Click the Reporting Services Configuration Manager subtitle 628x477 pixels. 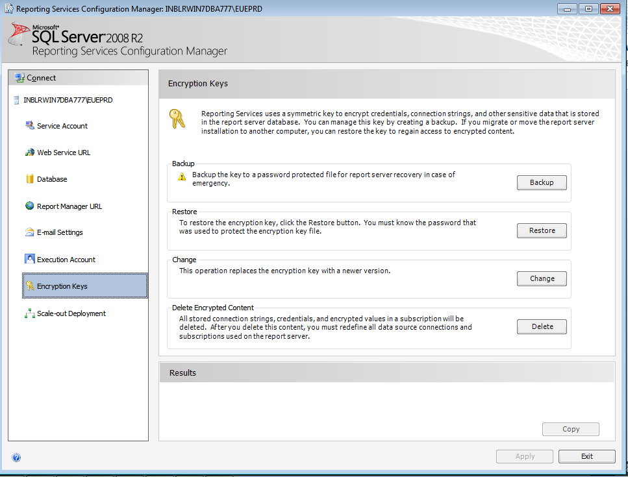click(129, 51)
